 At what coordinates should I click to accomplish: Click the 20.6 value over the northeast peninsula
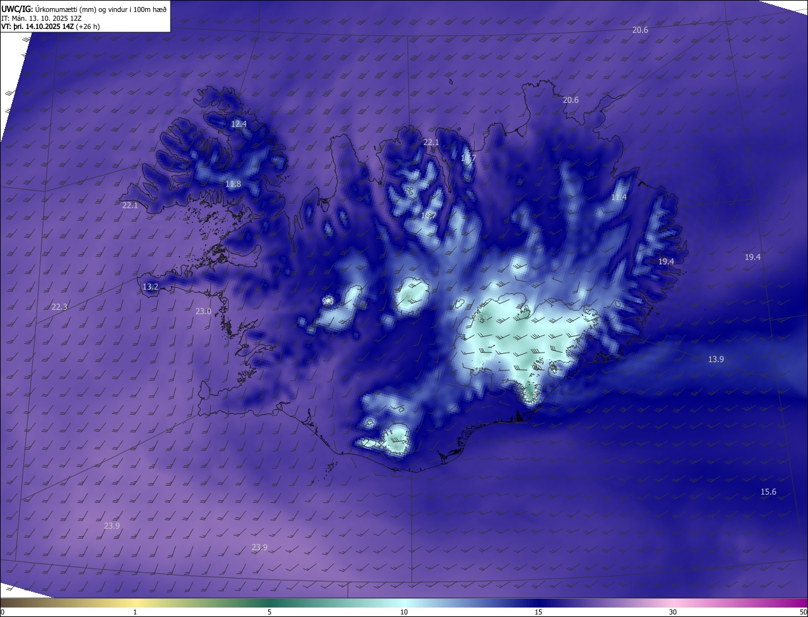(x=571, y=100)
